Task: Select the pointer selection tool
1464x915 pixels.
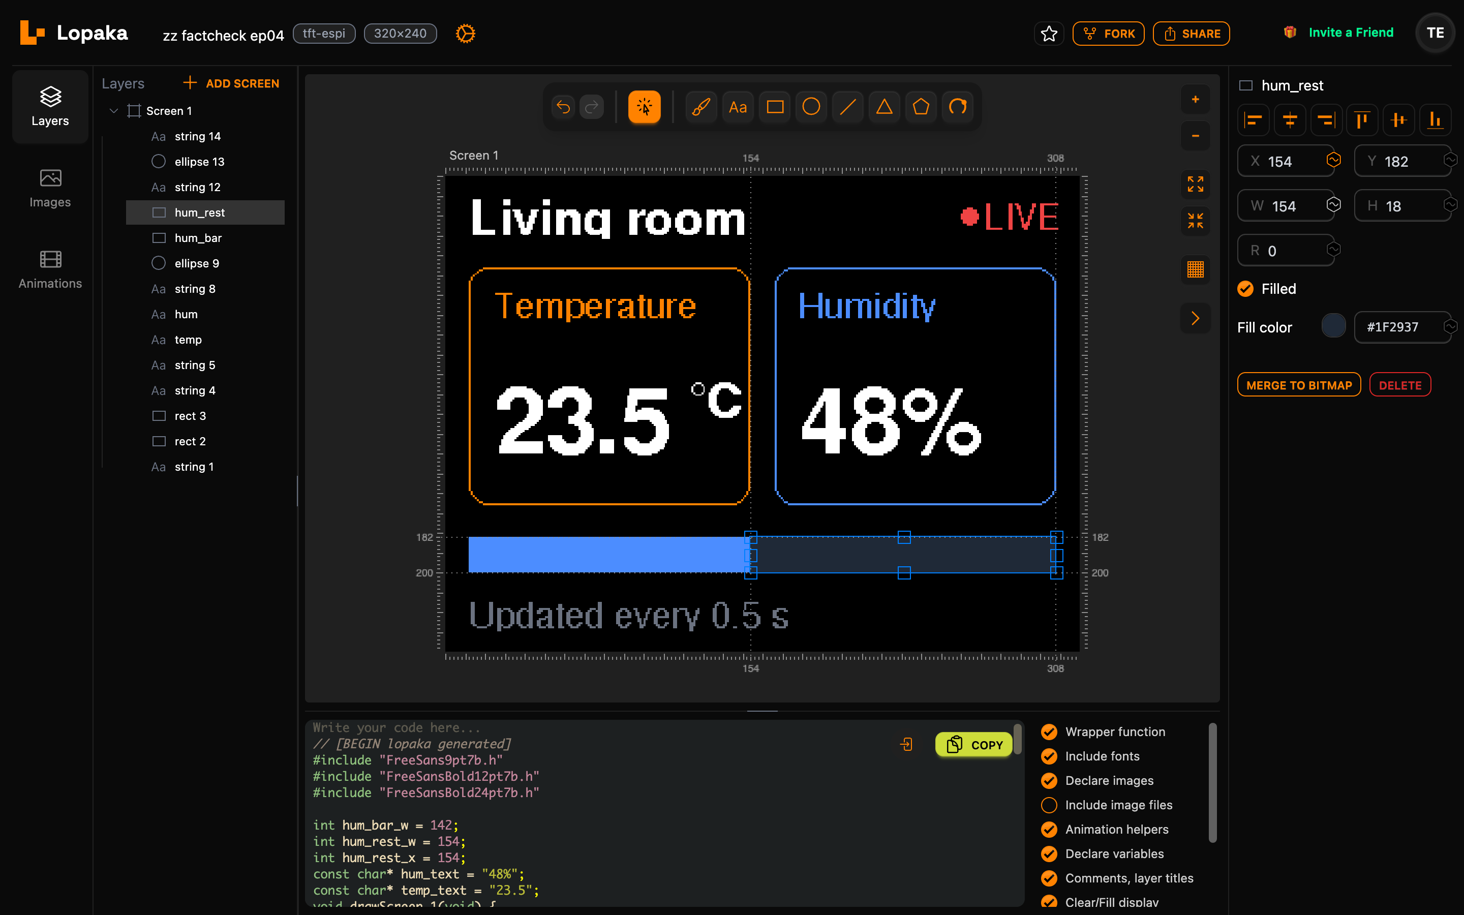Action: tap(644, 107)
